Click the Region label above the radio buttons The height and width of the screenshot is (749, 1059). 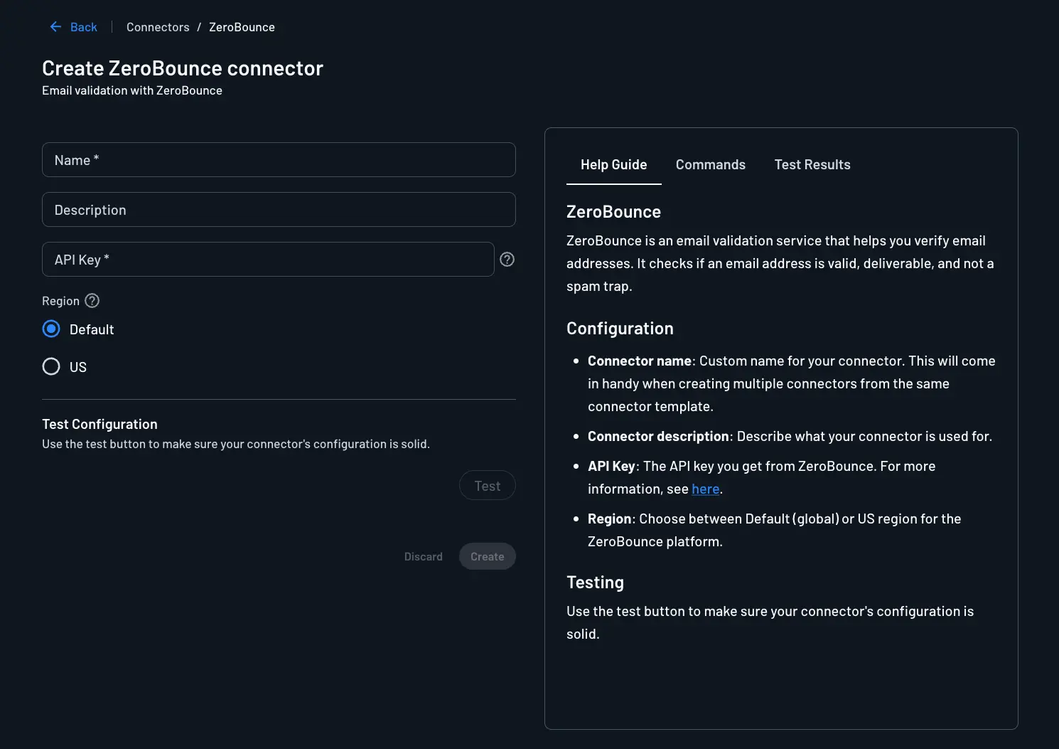point(60,301)
